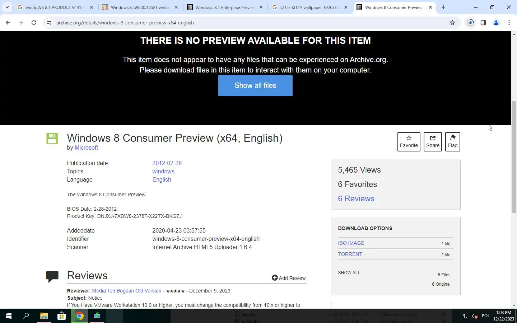Download the ISO IMAGE option
The height and width of the screenshot is (323, 517).
[x=351, y=243]
